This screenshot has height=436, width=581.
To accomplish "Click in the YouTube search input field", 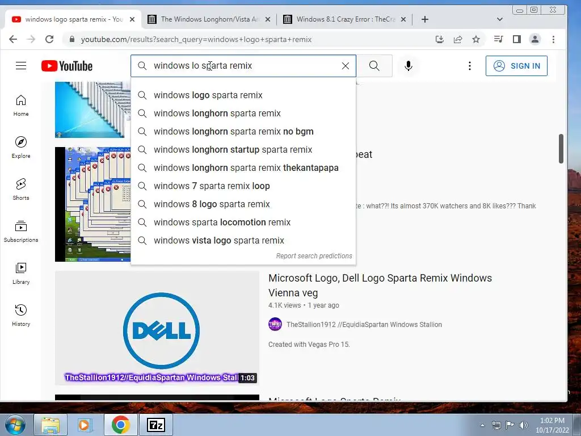I will click(245, 66).
